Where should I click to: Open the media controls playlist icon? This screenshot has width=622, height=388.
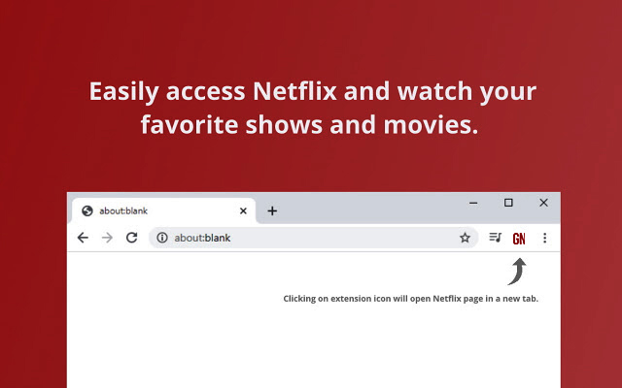point(495,238)
